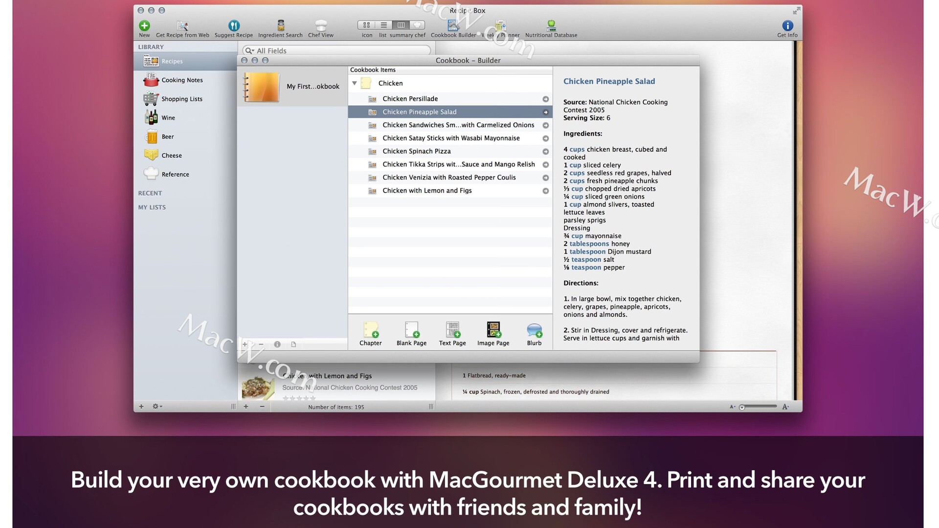Select the chef view mode segment

417,25
